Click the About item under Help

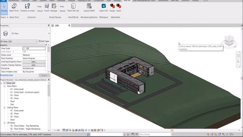[40, 11]
